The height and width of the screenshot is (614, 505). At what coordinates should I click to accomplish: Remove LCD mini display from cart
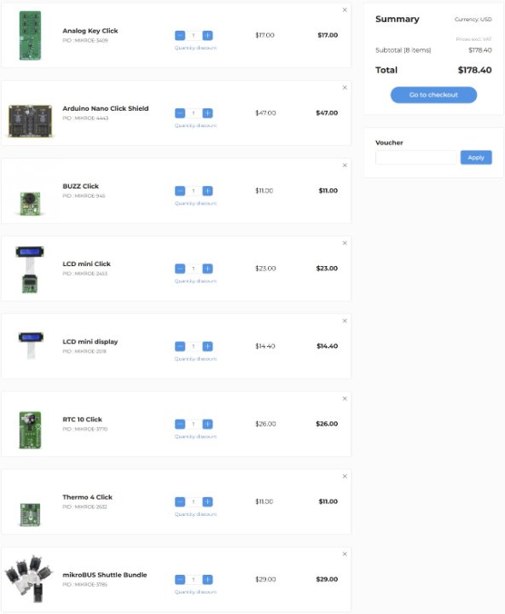(x=345, y=321)
